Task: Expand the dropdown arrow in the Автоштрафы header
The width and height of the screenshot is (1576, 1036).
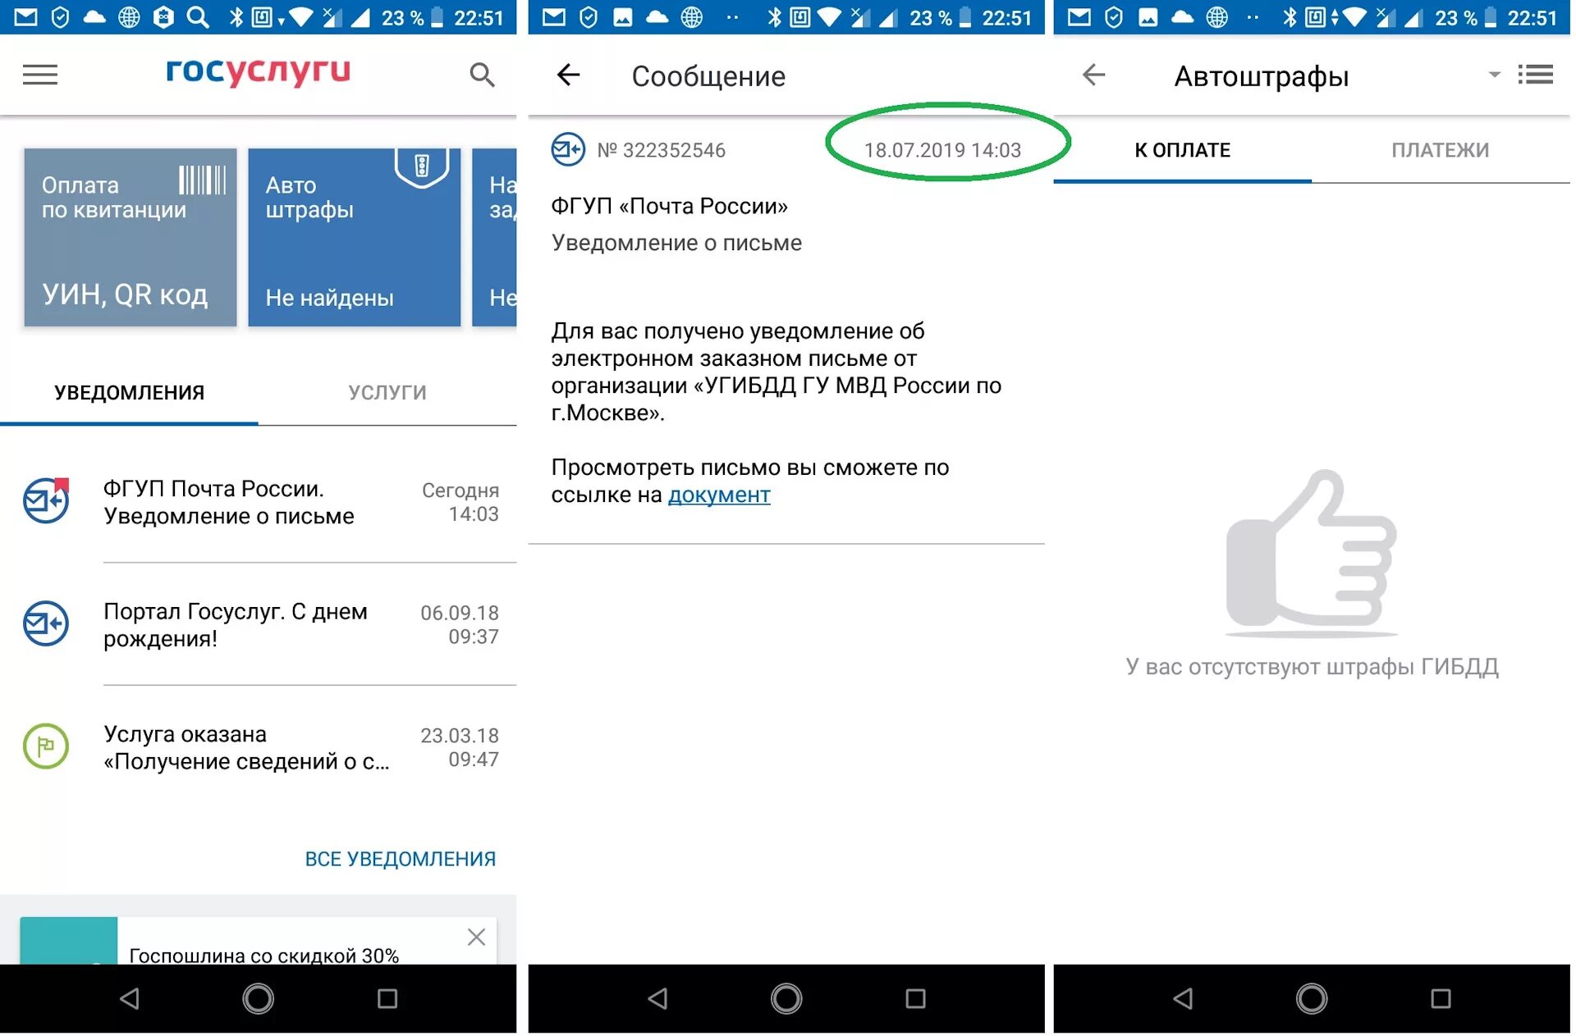Action: pos(1494,75)
